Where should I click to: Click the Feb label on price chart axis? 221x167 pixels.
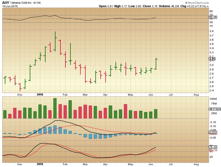(65, 95)
